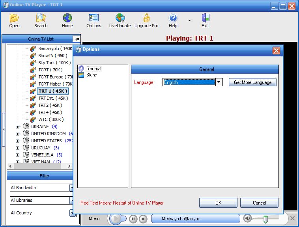Click the Upgrade Pro lock icon
299x227 pixels.
point(146,18)
